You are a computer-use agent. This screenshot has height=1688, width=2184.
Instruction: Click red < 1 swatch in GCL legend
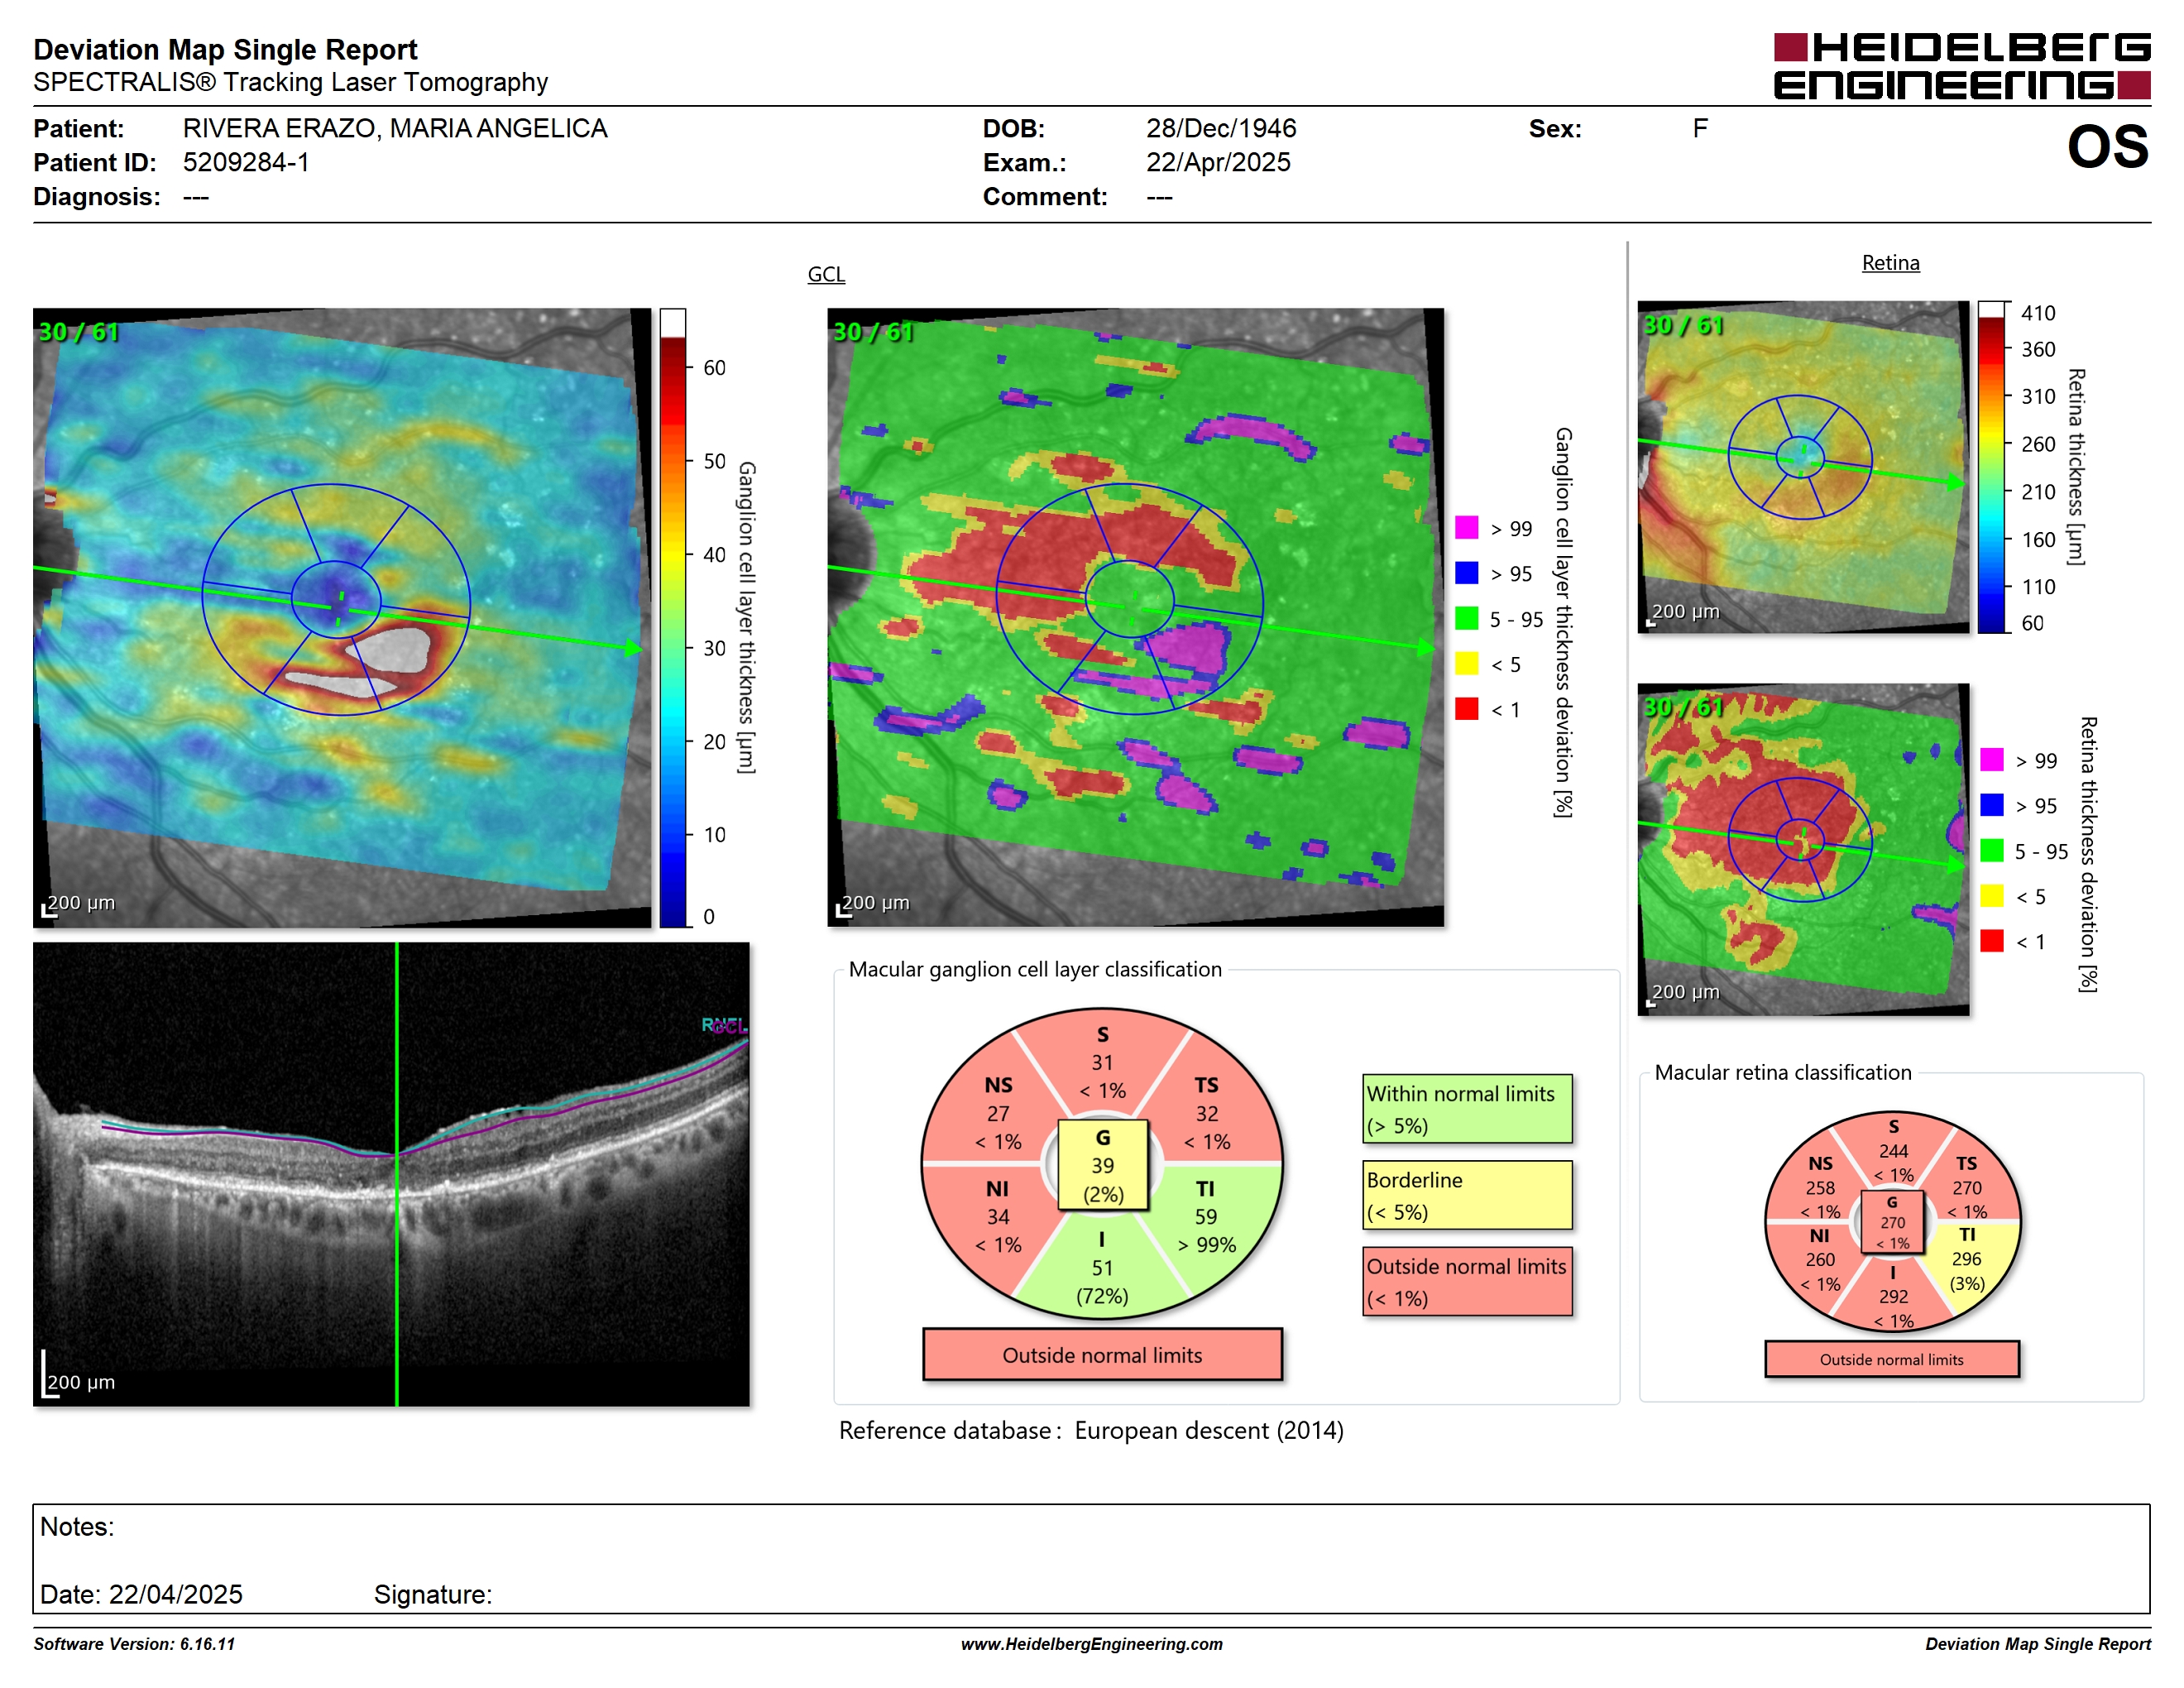[x=1466, y=709]
